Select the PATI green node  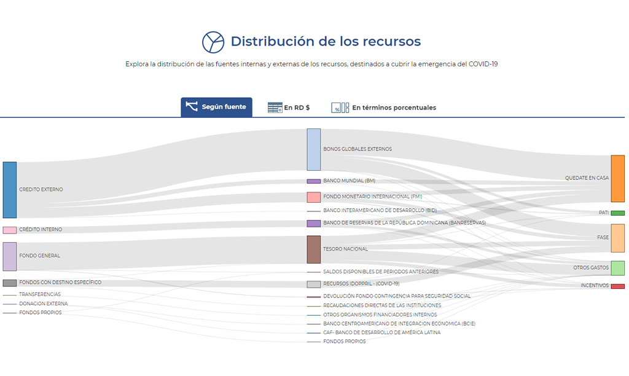[x=616, y=212]
